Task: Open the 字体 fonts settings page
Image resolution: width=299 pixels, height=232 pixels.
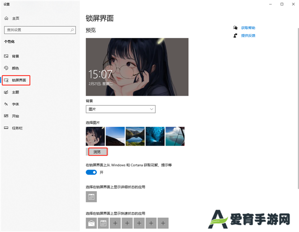Action: point(12,104)
